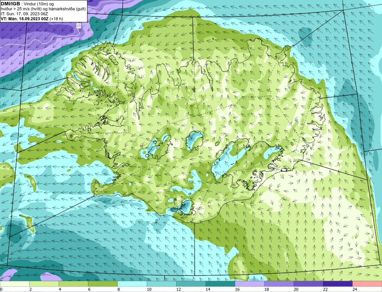
Task: Click the legend value '16'
Action: pyautogui.click(x=237, y=289)
